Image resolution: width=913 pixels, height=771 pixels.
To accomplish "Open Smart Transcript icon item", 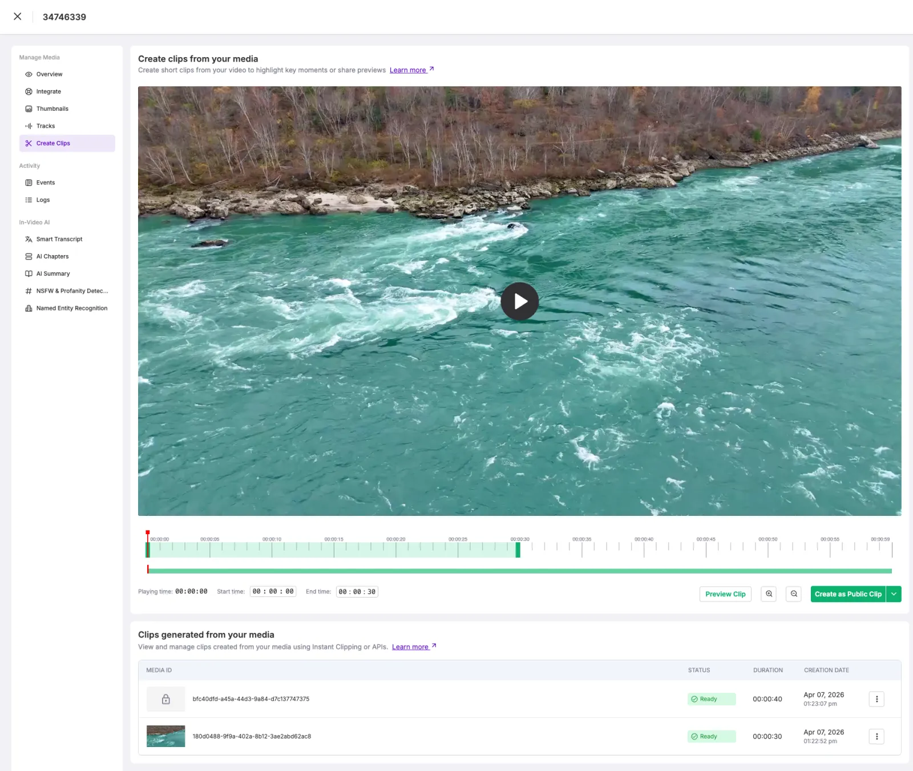I will click(x=29, y=239).
